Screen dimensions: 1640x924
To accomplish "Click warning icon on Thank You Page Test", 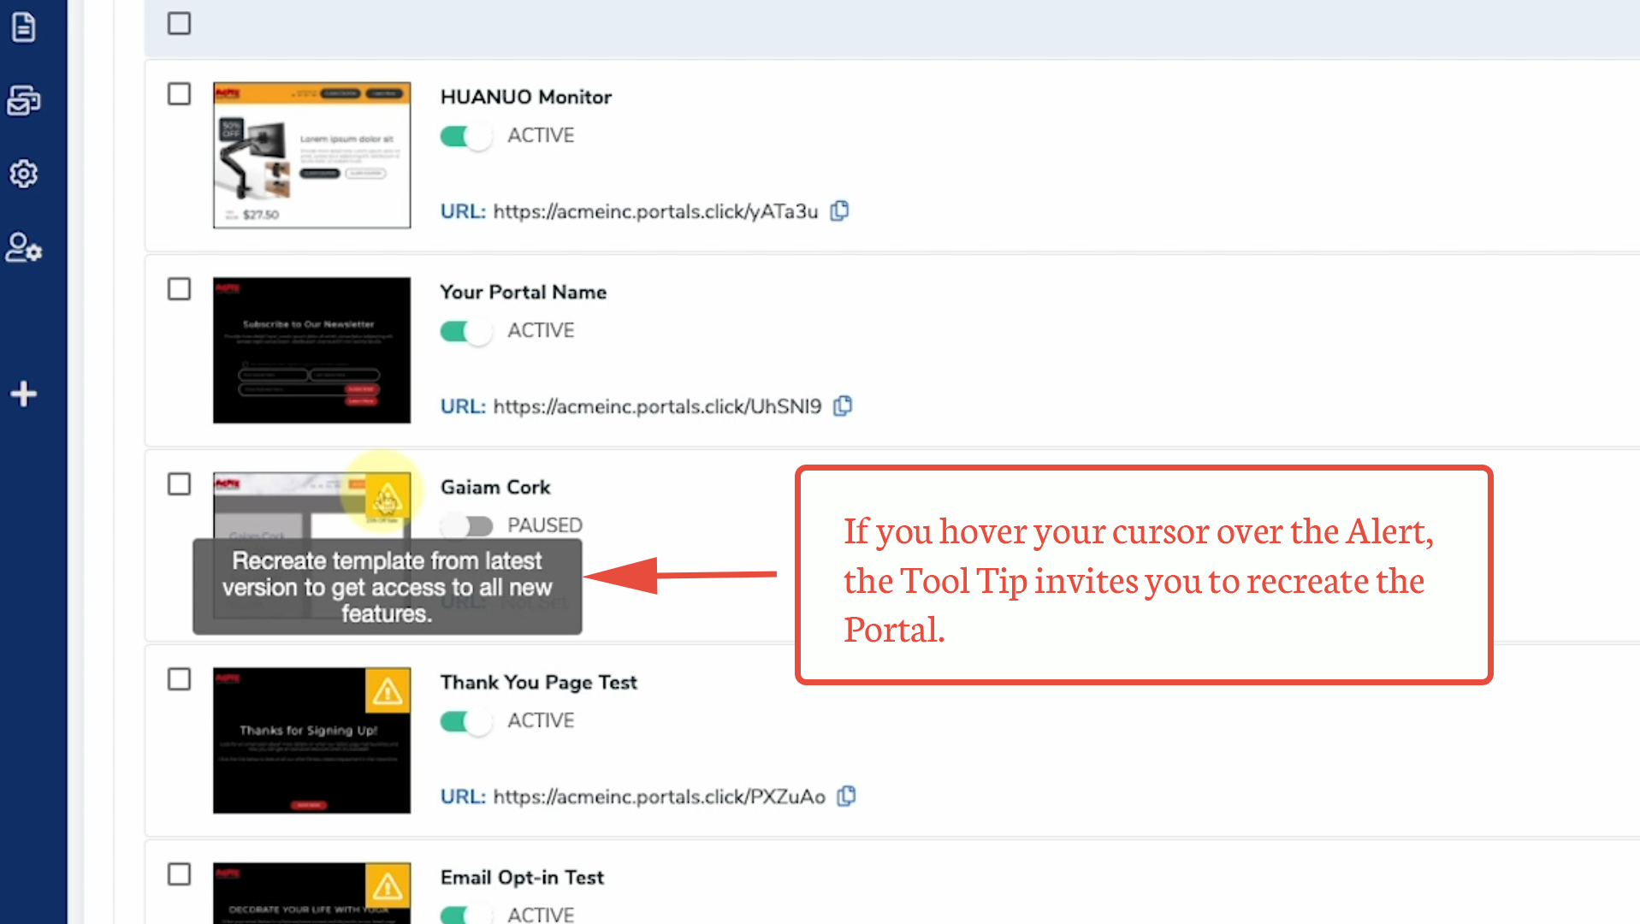I will point(387,690).
